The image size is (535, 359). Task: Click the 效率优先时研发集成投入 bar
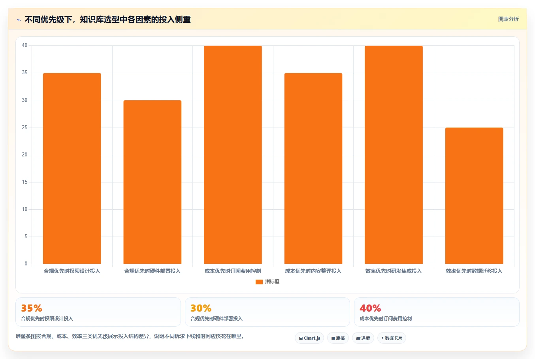point(394,155)
